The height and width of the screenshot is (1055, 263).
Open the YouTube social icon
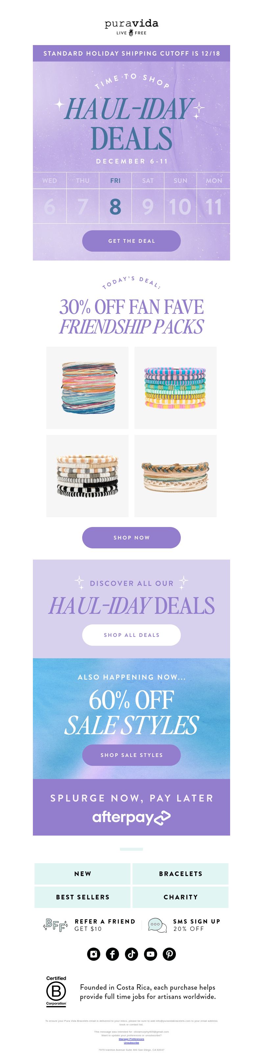point(151,954)
